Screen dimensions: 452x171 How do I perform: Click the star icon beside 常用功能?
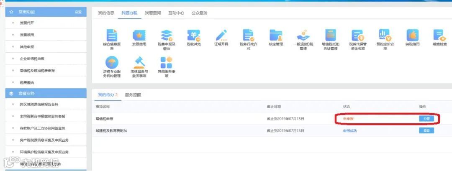pyautogui.click(x=12, y=12)
